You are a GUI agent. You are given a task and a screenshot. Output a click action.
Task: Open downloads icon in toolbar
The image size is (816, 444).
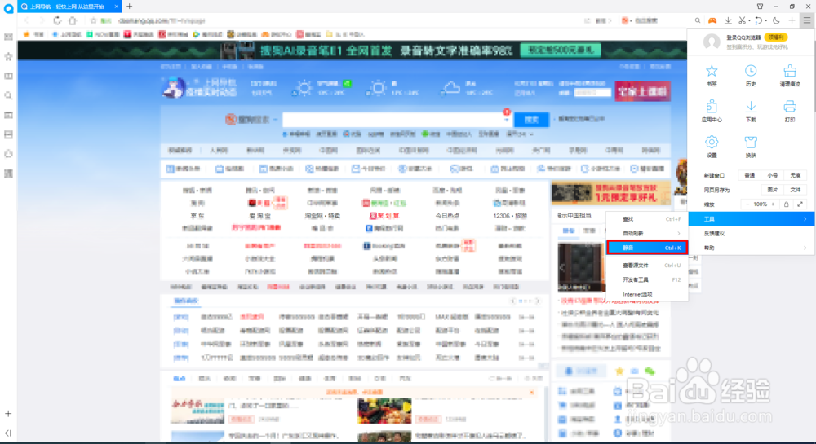(x=728, y=20)
